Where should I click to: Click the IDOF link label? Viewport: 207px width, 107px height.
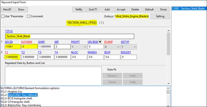[108, 52]
